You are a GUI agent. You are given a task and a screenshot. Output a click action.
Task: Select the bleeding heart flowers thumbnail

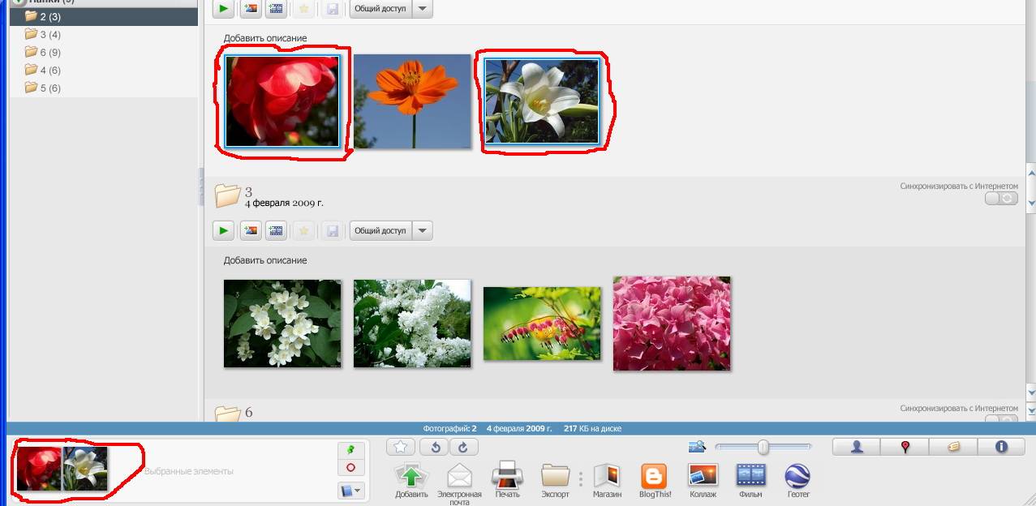pos(542,324)
